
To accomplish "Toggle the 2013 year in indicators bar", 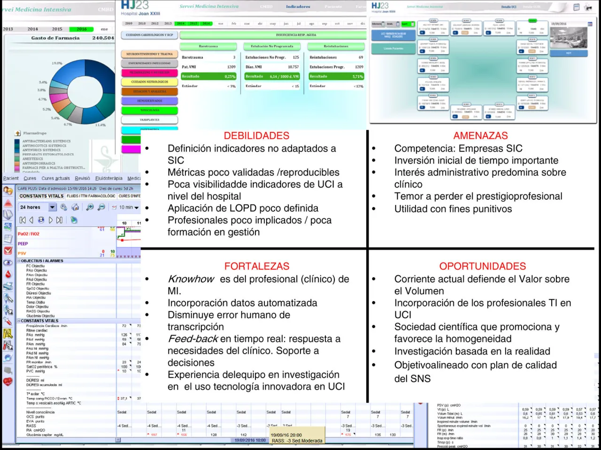I will coord(168,23).
